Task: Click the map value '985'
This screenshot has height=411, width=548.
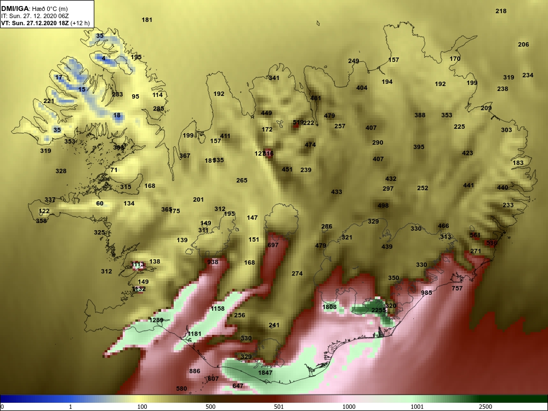Action: [x=426, y=293]
